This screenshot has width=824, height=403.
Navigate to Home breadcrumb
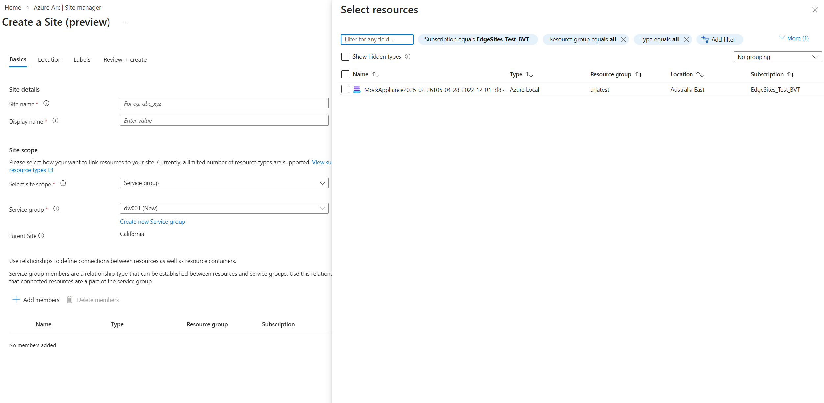13,7
